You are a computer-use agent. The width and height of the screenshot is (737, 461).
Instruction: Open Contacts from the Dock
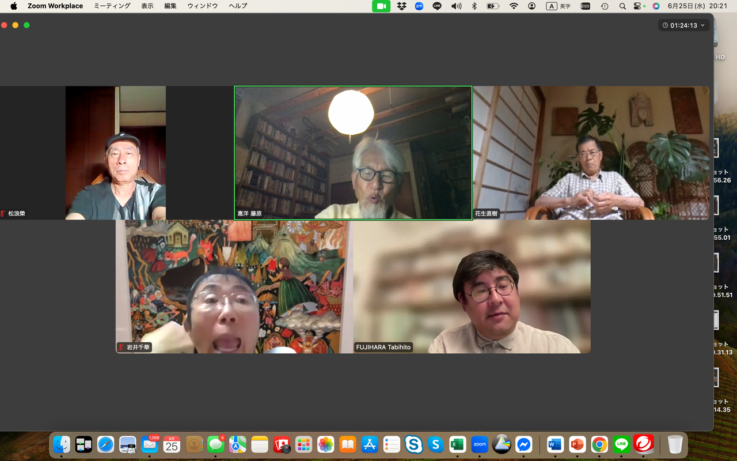[194, 444]
